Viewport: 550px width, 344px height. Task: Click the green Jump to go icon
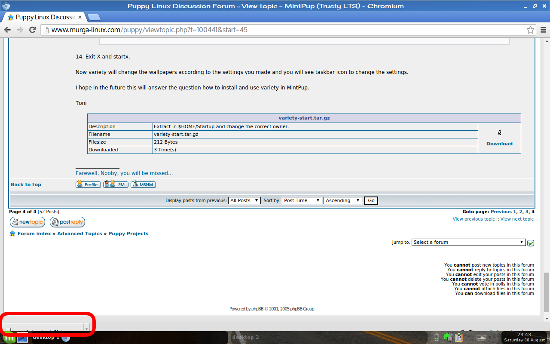pos(531,243)
